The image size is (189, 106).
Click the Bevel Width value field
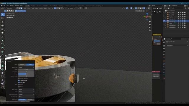26,69
